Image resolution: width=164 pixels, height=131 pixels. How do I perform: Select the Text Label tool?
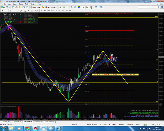coord(32,11)
